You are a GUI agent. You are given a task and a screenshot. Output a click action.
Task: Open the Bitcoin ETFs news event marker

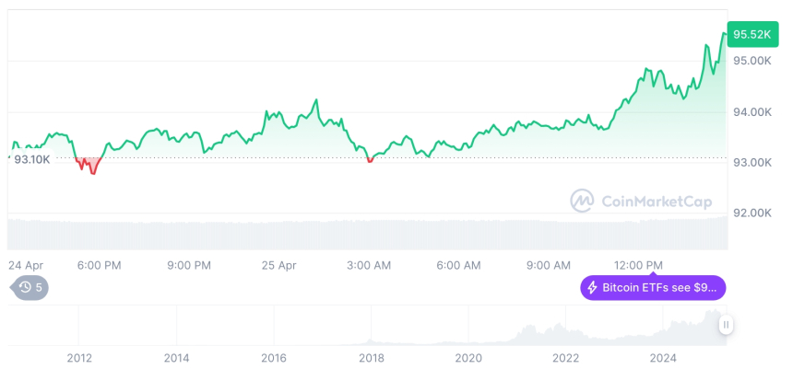tap(653, 288)
